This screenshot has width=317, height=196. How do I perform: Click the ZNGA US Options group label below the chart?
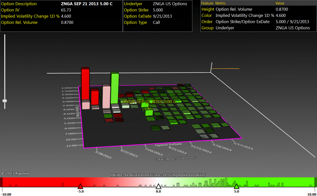[176, 158]
